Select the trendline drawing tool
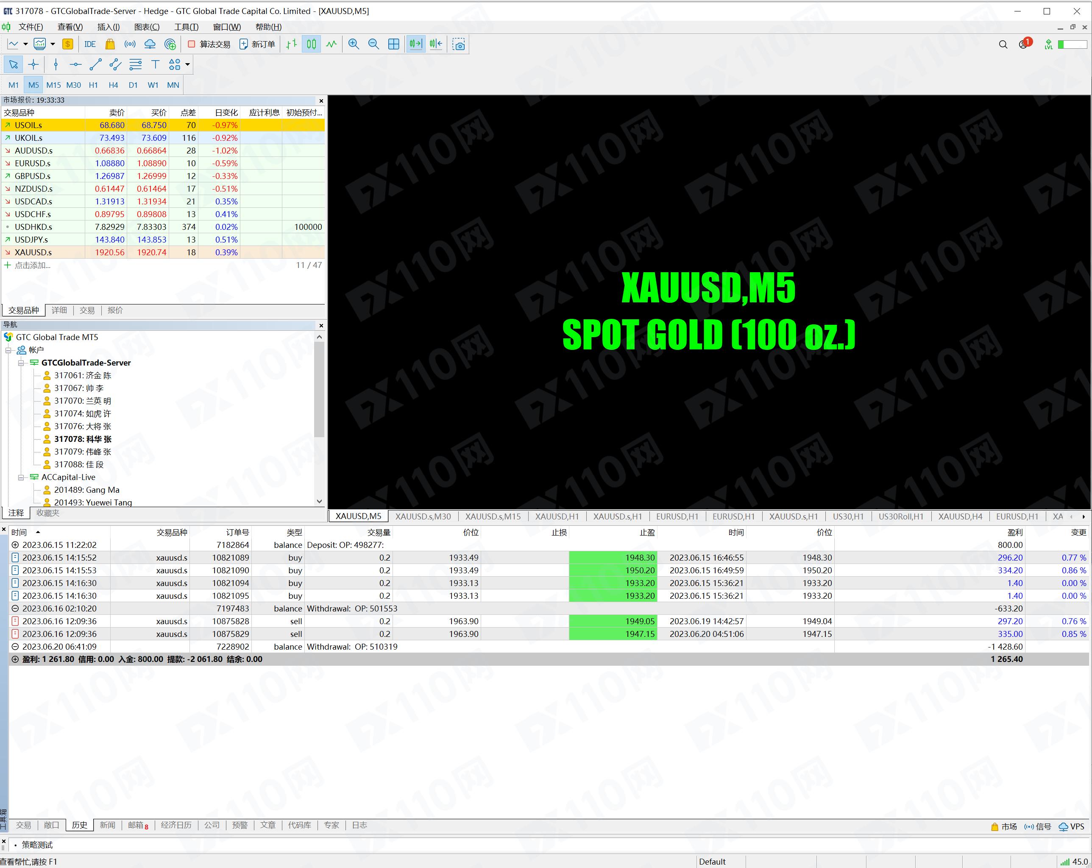The width and height of the screenshot is (1092, 868). 95,64
